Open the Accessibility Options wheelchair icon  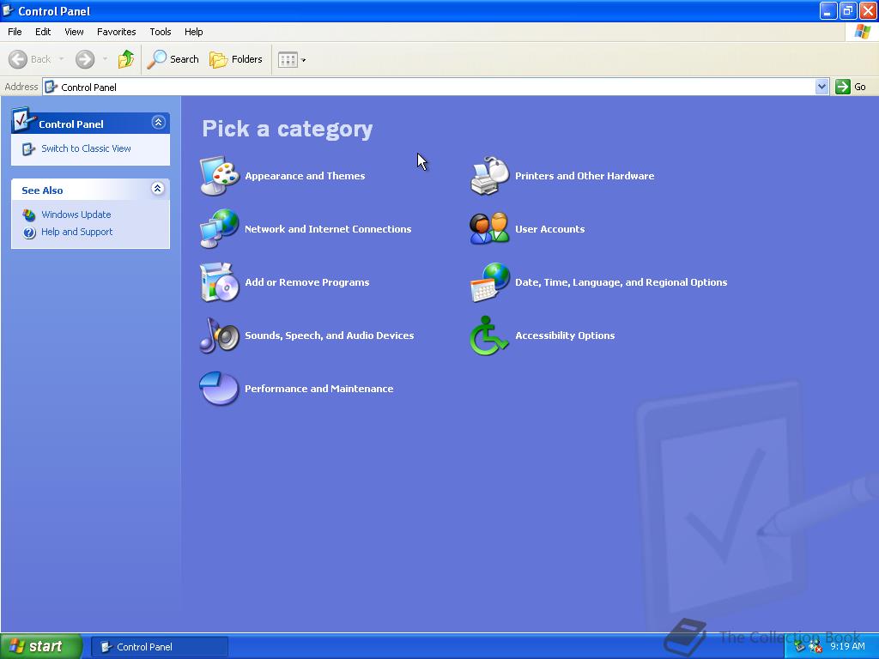(489, 336)
